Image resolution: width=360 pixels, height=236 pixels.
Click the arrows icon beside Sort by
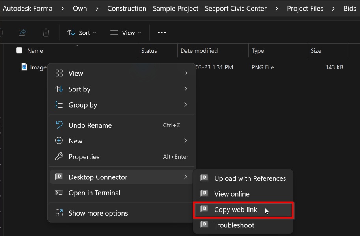[59, 89]
